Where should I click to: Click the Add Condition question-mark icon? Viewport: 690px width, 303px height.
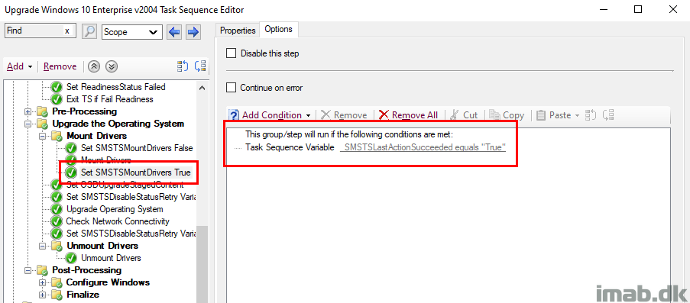(x=235, y=114)
